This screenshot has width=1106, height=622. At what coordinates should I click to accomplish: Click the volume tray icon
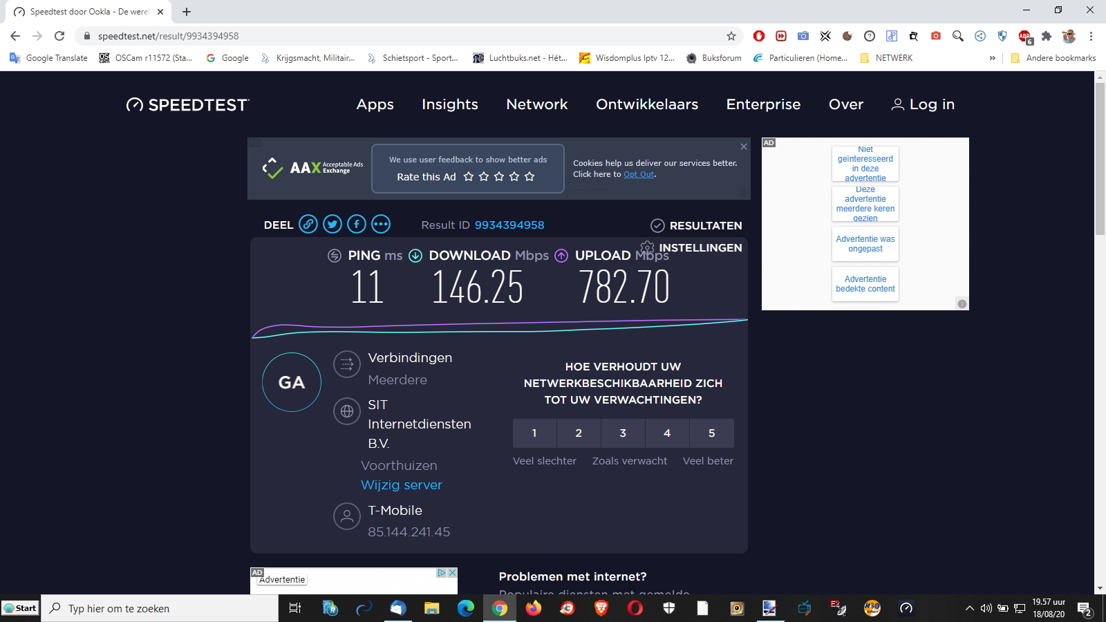[x=986, y=608]
